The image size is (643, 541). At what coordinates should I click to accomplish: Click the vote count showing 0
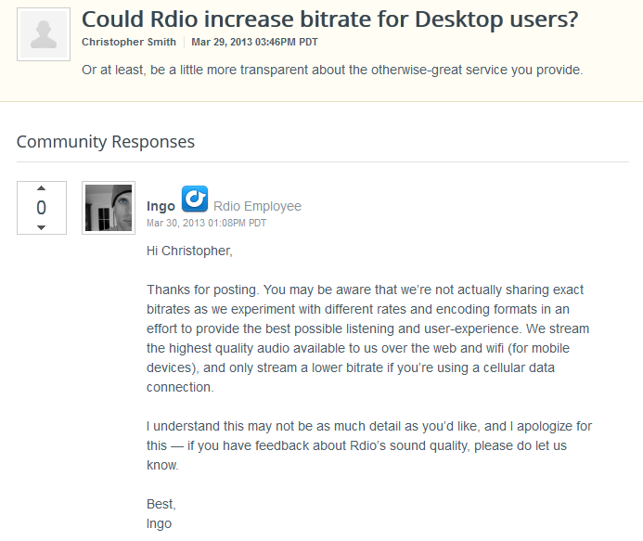(x=41, y=208)
